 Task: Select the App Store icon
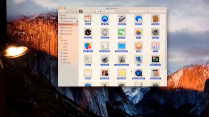(105, 19)
